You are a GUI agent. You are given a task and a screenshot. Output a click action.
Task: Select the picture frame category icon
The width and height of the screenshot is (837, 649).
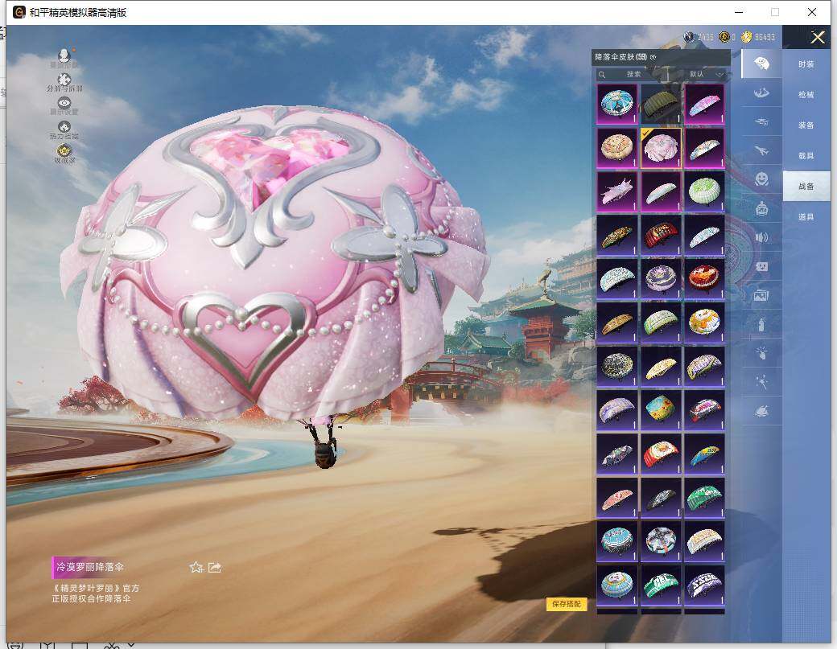point(761,295)
